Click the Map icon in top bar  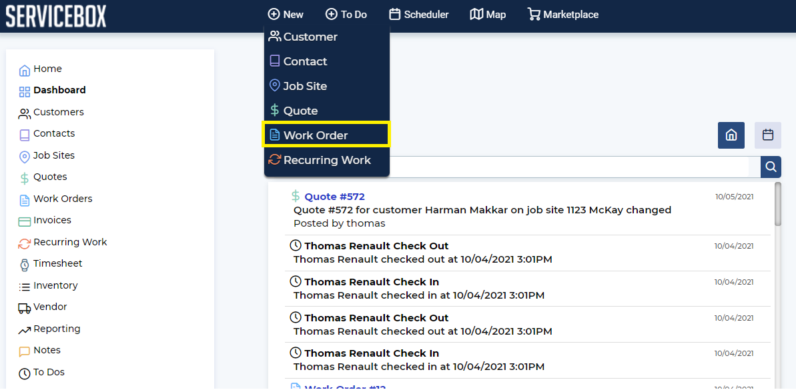(x=476, y=14)
